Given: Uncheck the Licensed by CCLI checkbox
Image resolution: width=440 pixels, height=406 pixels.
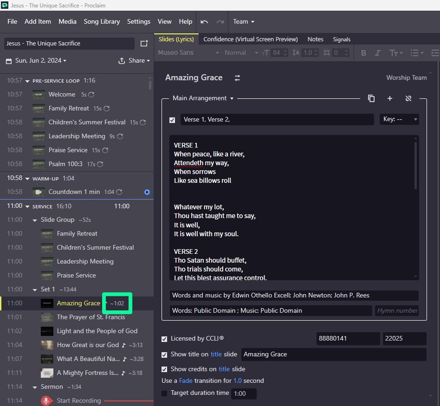Looking at the screenshot, I should tap(164, 339).
